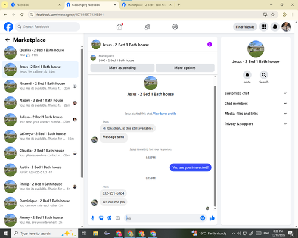Open conversation information purple icon
Viewport: 298px width, 238px height.
210,45
